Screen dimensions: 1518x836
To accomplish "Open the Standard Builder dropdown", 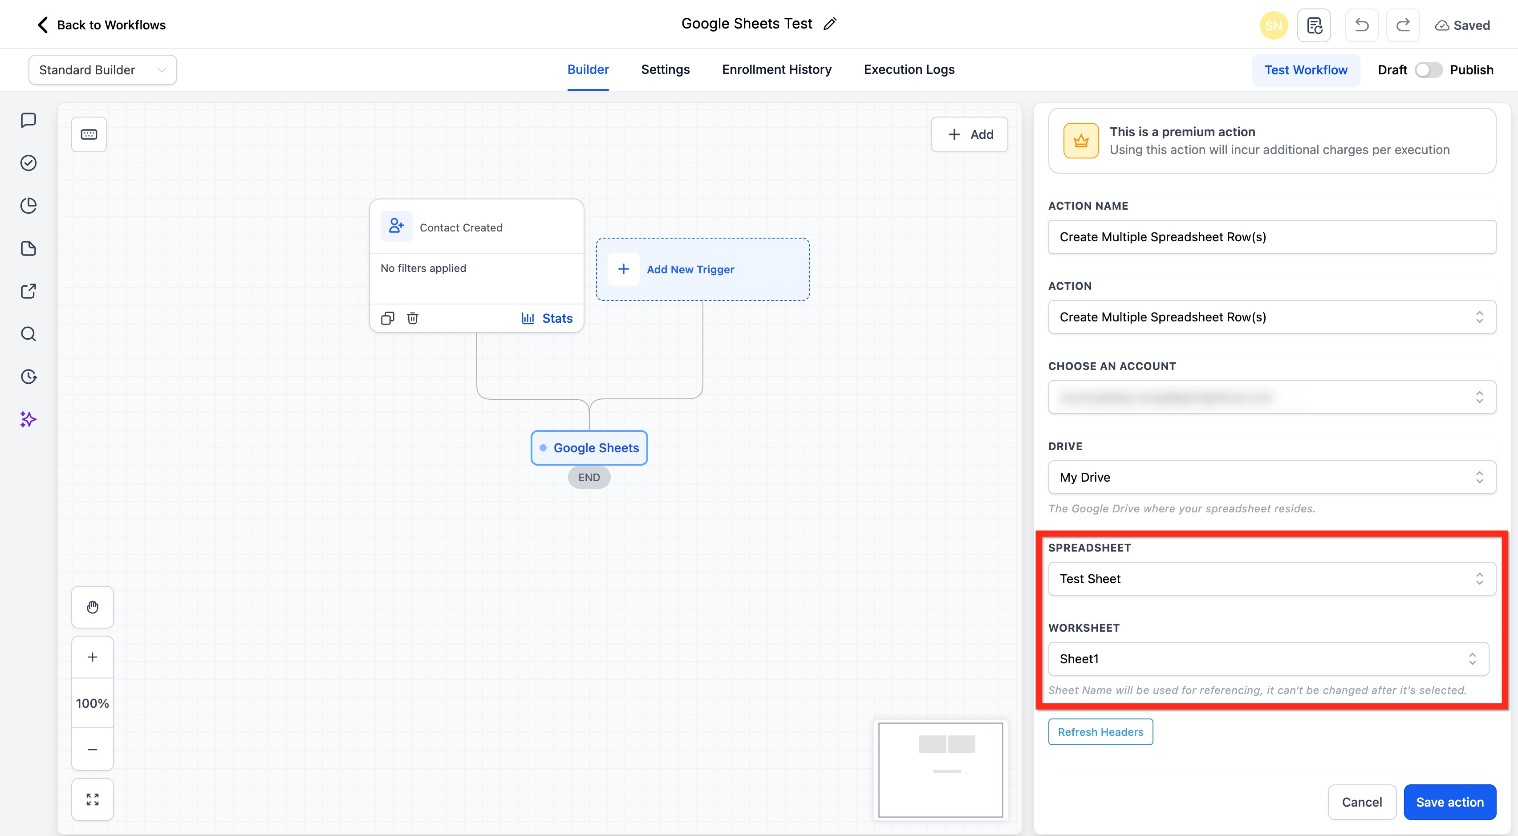I will [102, 70].
